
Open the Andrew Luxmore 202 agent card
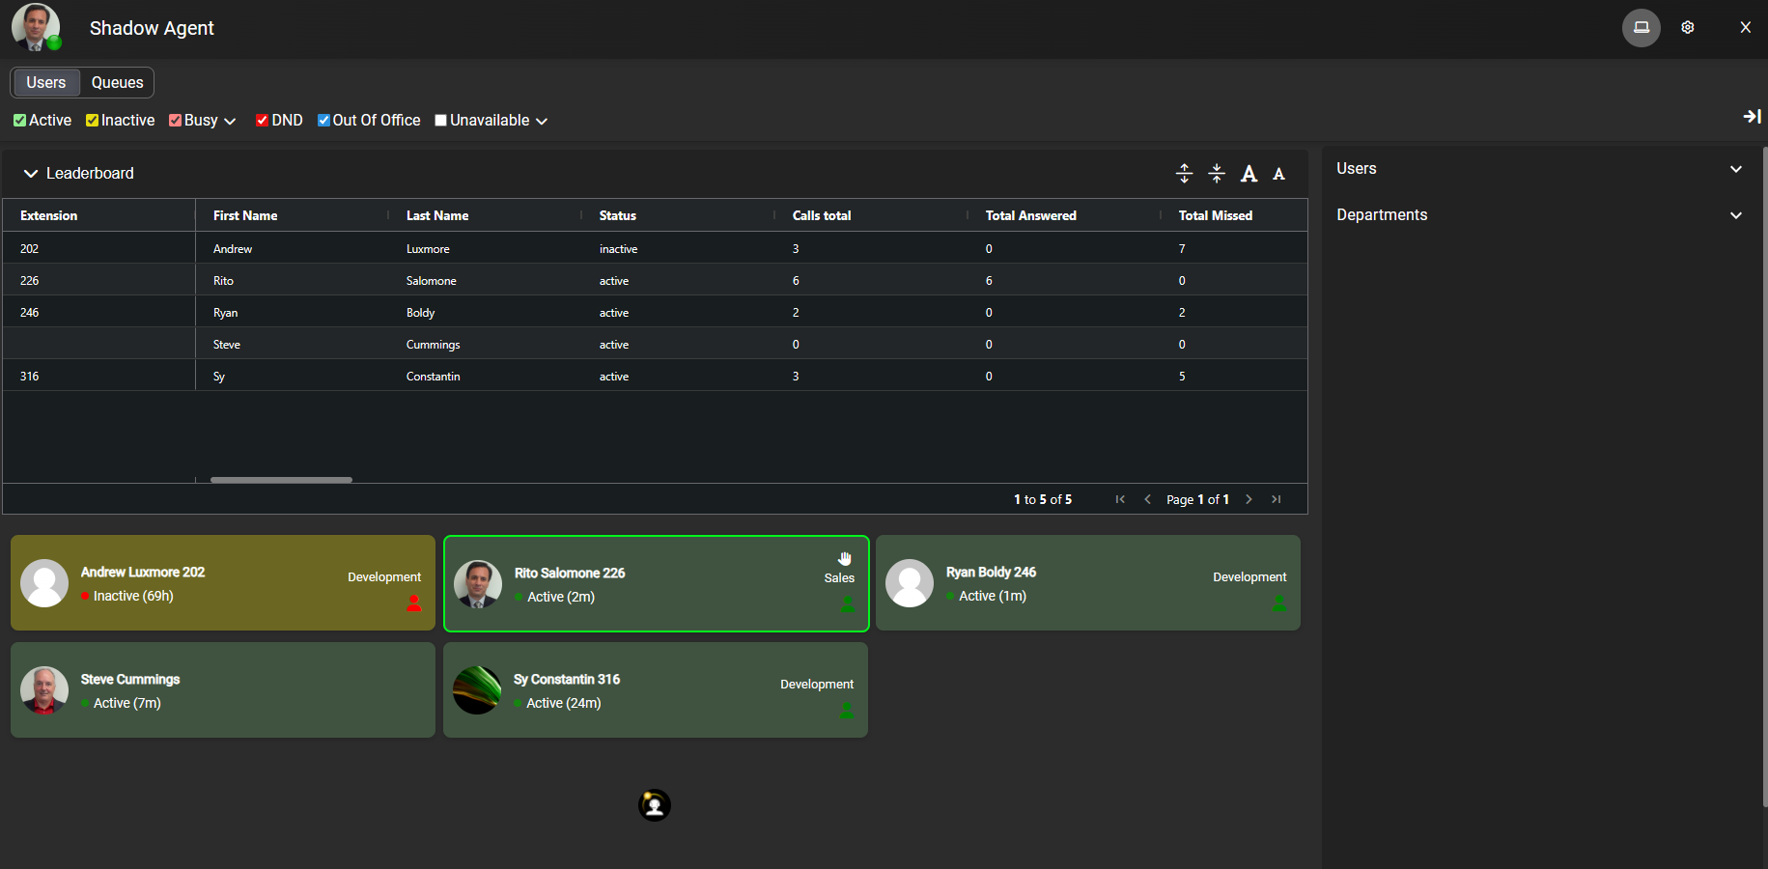(x=223, y=583)
